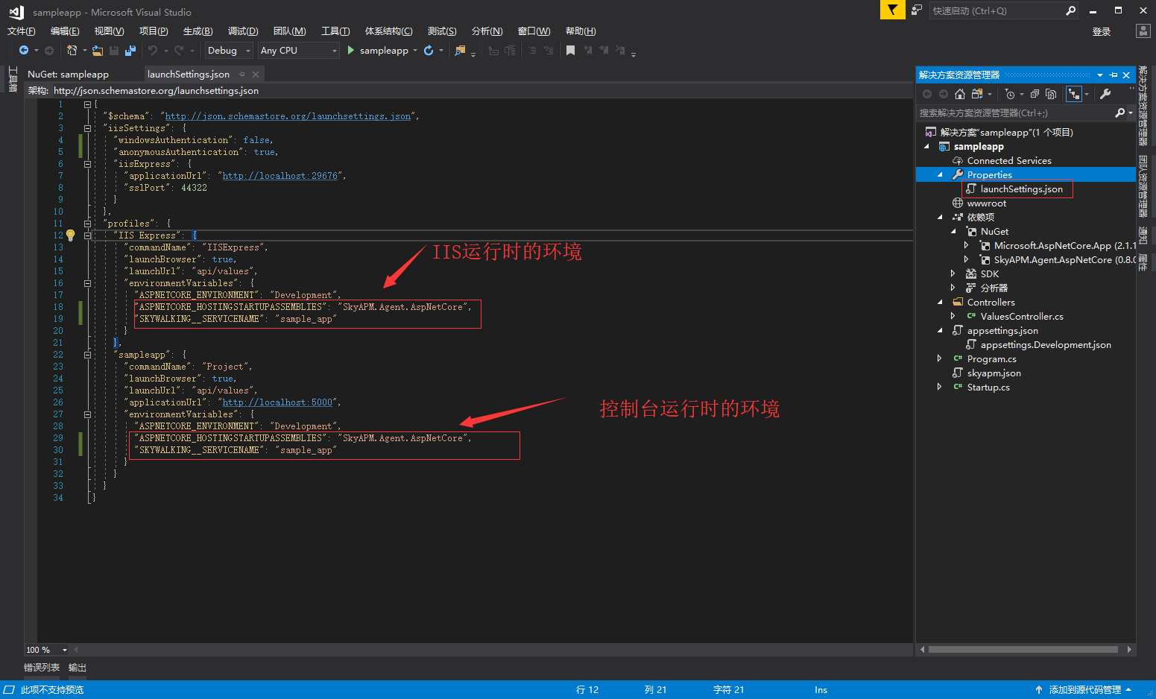Click the Find in Files icon
Viewport: 1156px width, 699px height.
(x=460, y=51)
